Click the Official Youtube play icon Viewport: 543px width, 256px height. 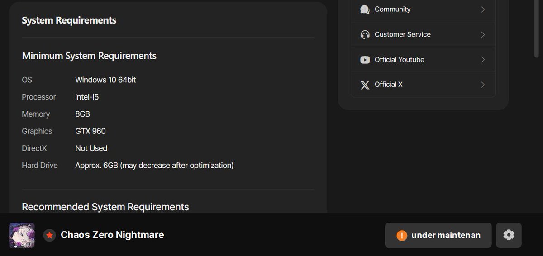[x=365, y=60]
